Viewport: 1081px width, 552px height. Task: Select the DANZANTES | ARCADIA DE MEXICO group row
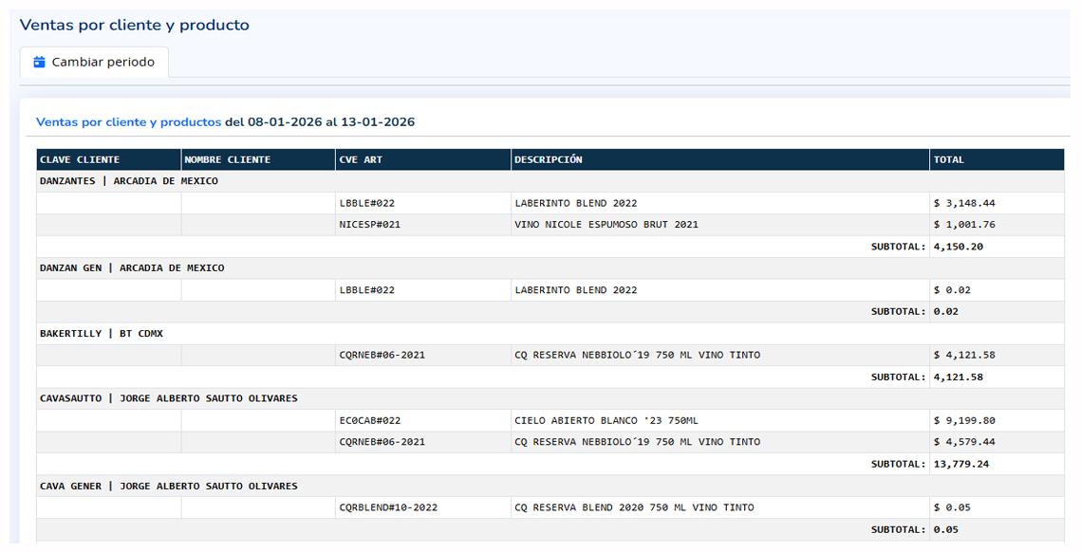tap(129, 181)
